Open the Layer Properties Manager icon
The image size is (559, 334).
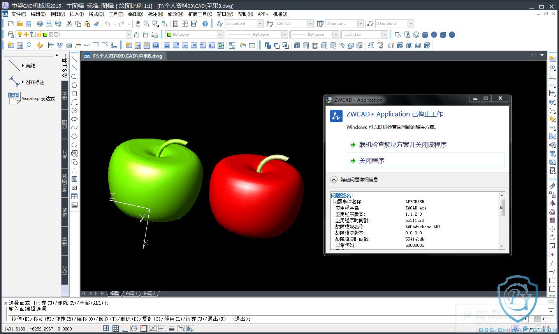tap(11, 35)
